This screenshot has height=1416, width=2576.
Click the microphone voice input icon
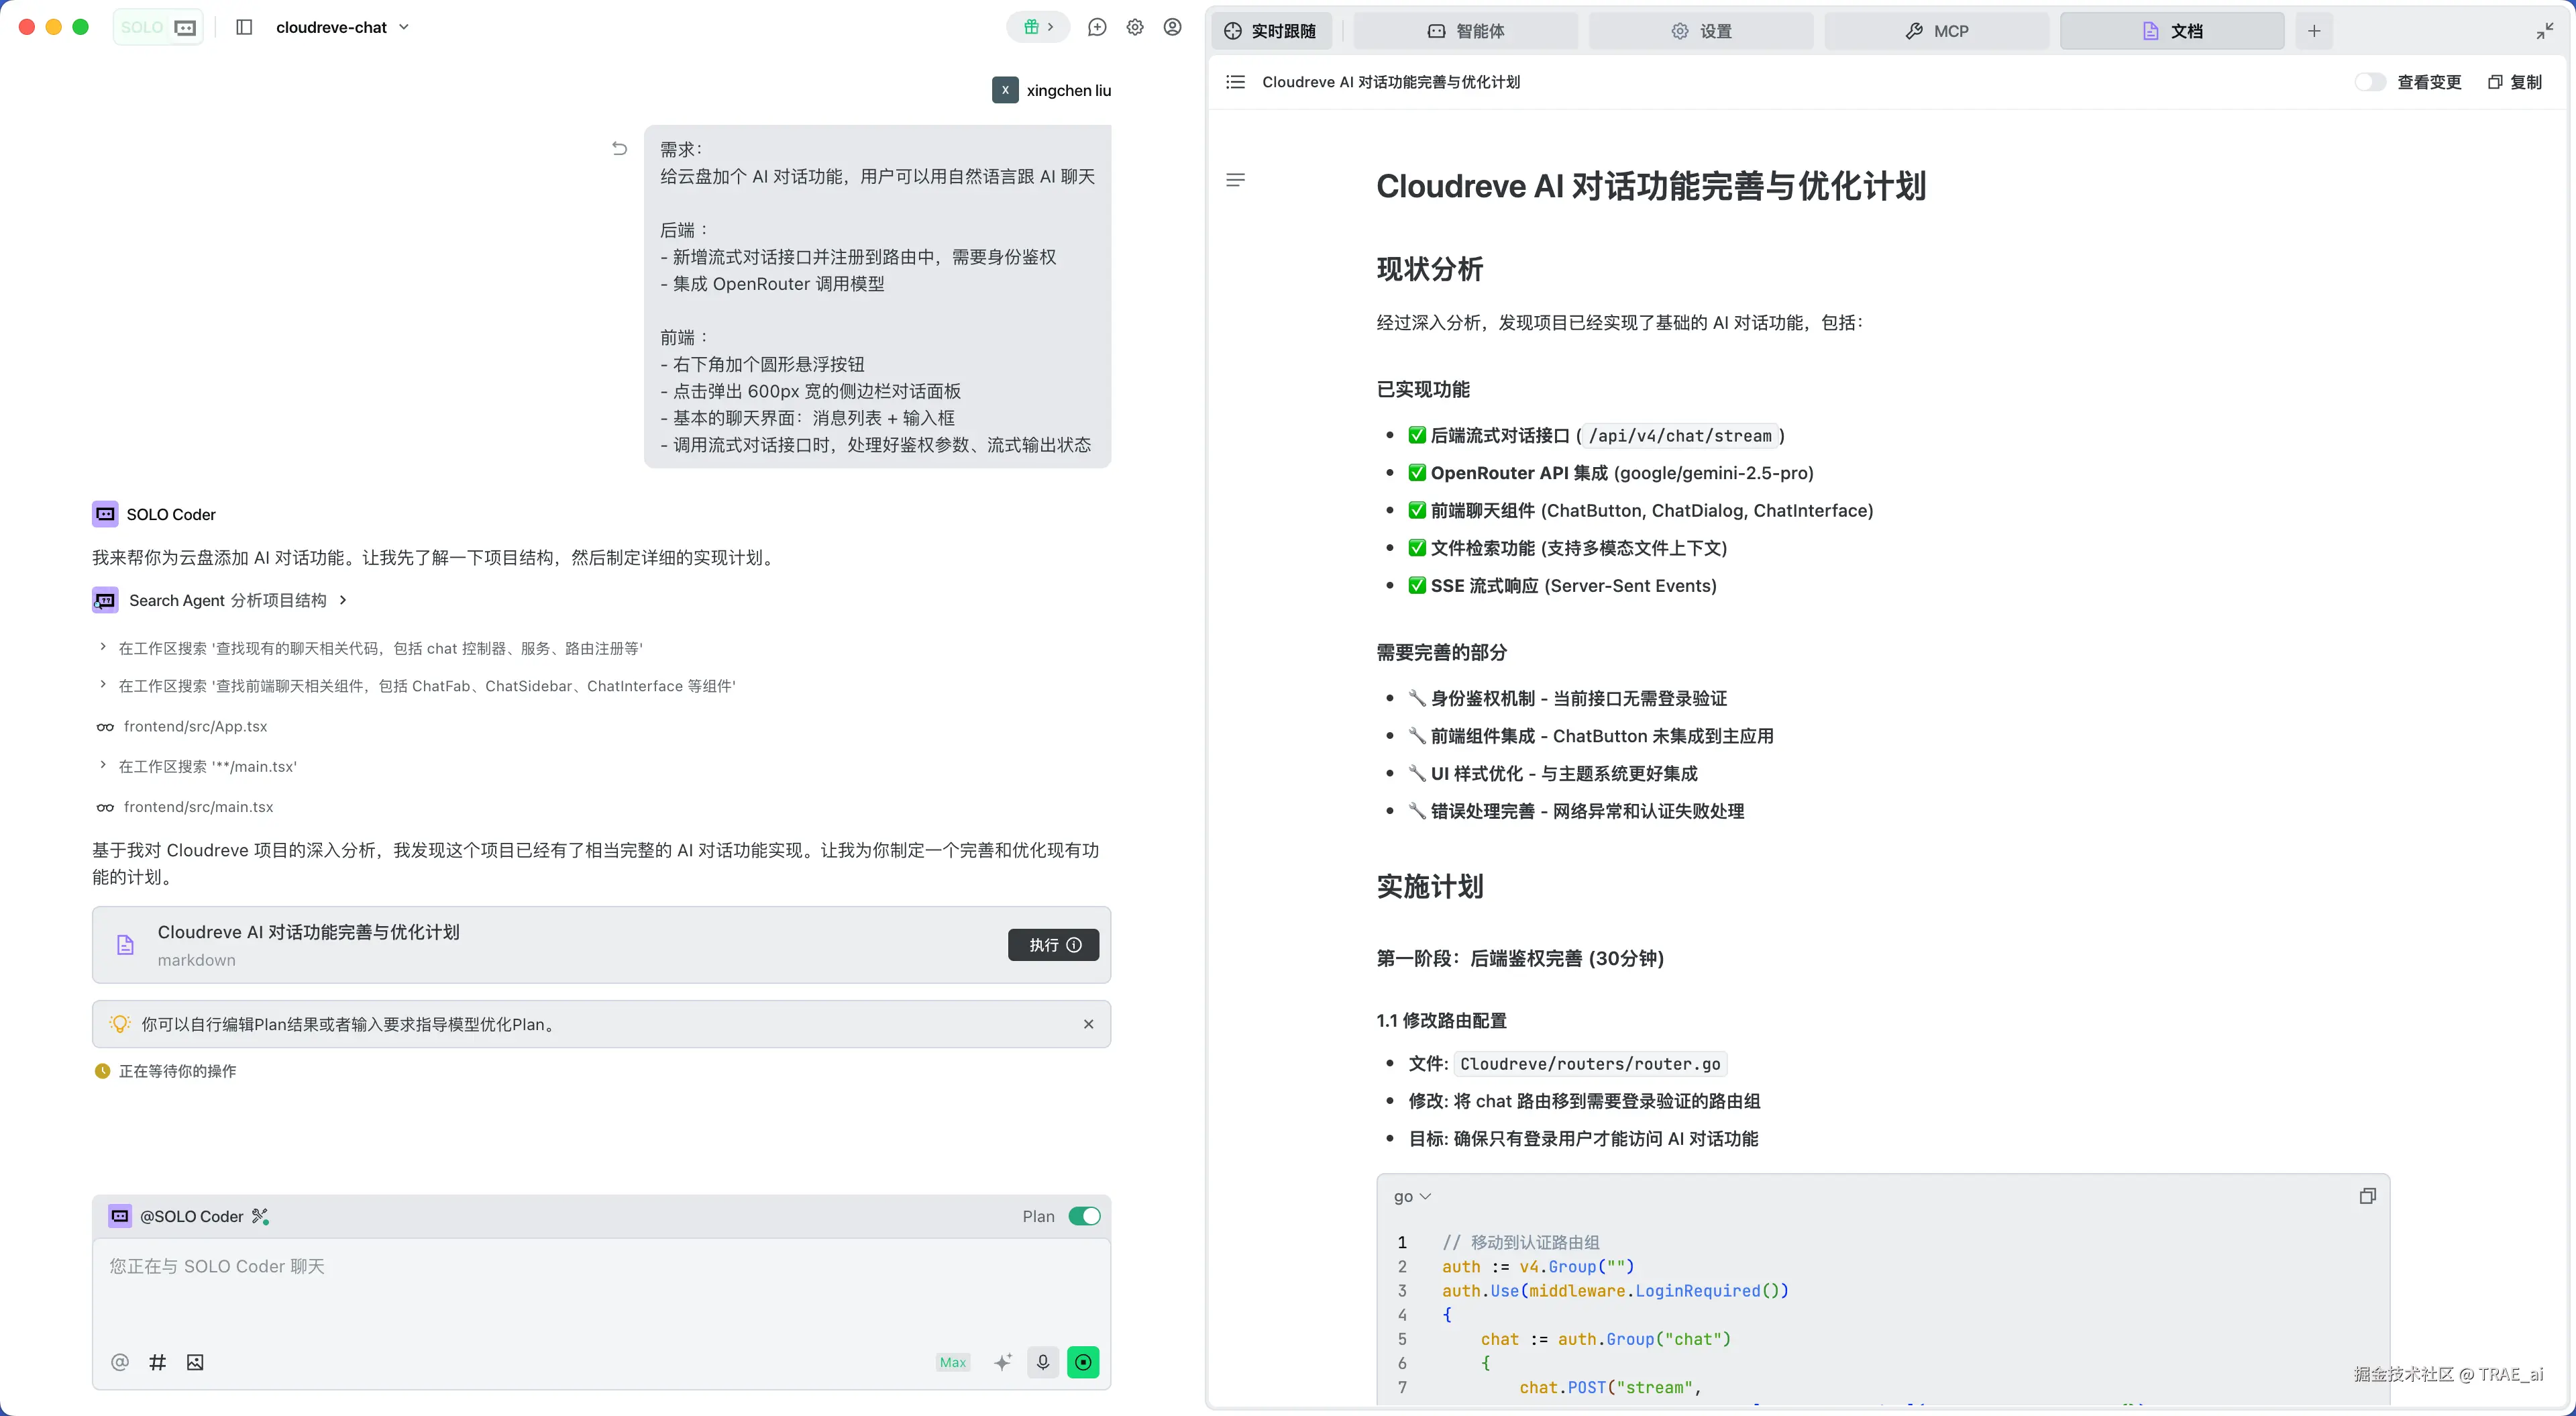[x=1042, y=1362]
